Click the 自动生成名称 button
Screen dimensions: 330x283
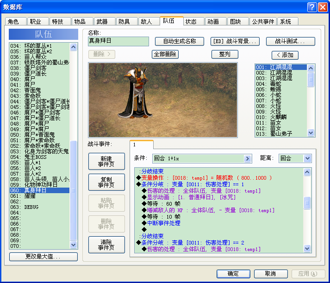tap(180, 41)
